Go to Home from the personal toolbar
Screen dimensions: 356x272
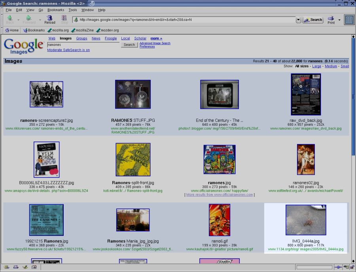pos(11,30)
